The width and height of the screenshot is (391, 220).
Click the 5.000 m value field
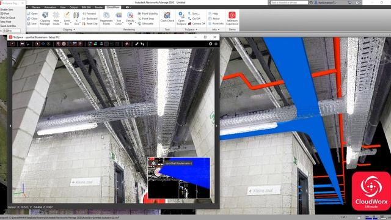pyautogui.click(x=12, y=31)
